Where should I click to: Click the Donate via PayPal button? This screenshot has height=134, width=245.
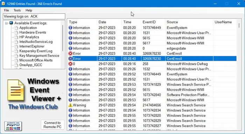coord(13,126)
